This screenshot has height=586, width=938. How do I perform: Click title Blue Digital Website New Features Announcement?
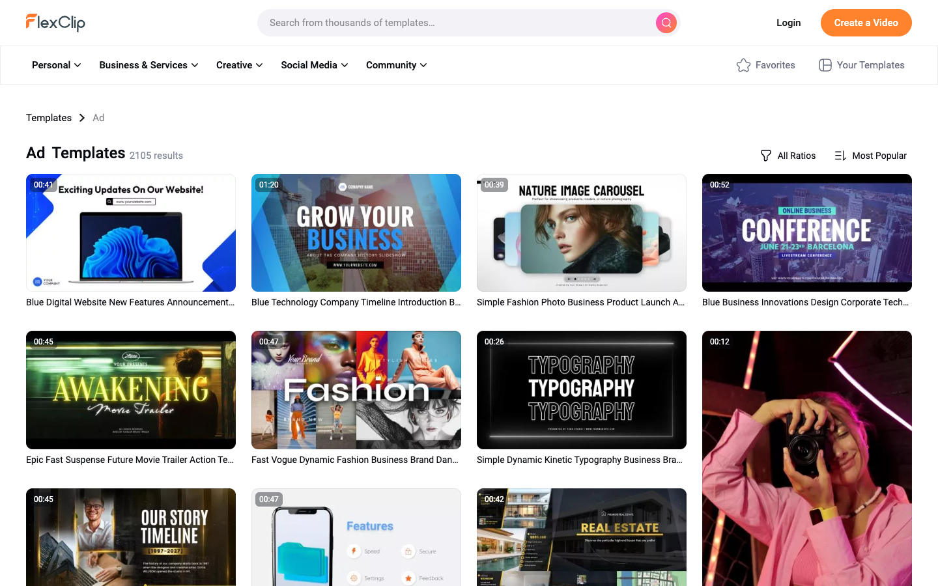point(130,302)
